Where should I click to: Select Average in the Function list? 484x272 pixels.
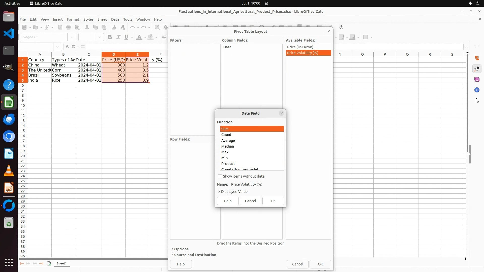pyautogui.click(x=228, y=141)
